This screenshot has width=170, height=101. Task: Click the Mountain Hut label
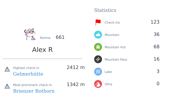(x=115, y=47)
